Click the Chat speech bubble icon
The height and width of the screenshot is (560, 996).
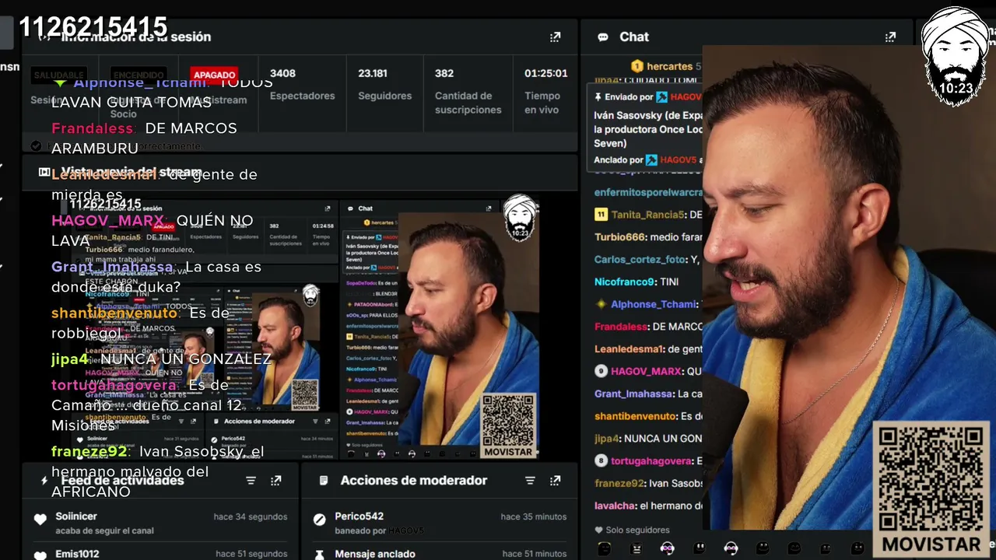[603, 37]
